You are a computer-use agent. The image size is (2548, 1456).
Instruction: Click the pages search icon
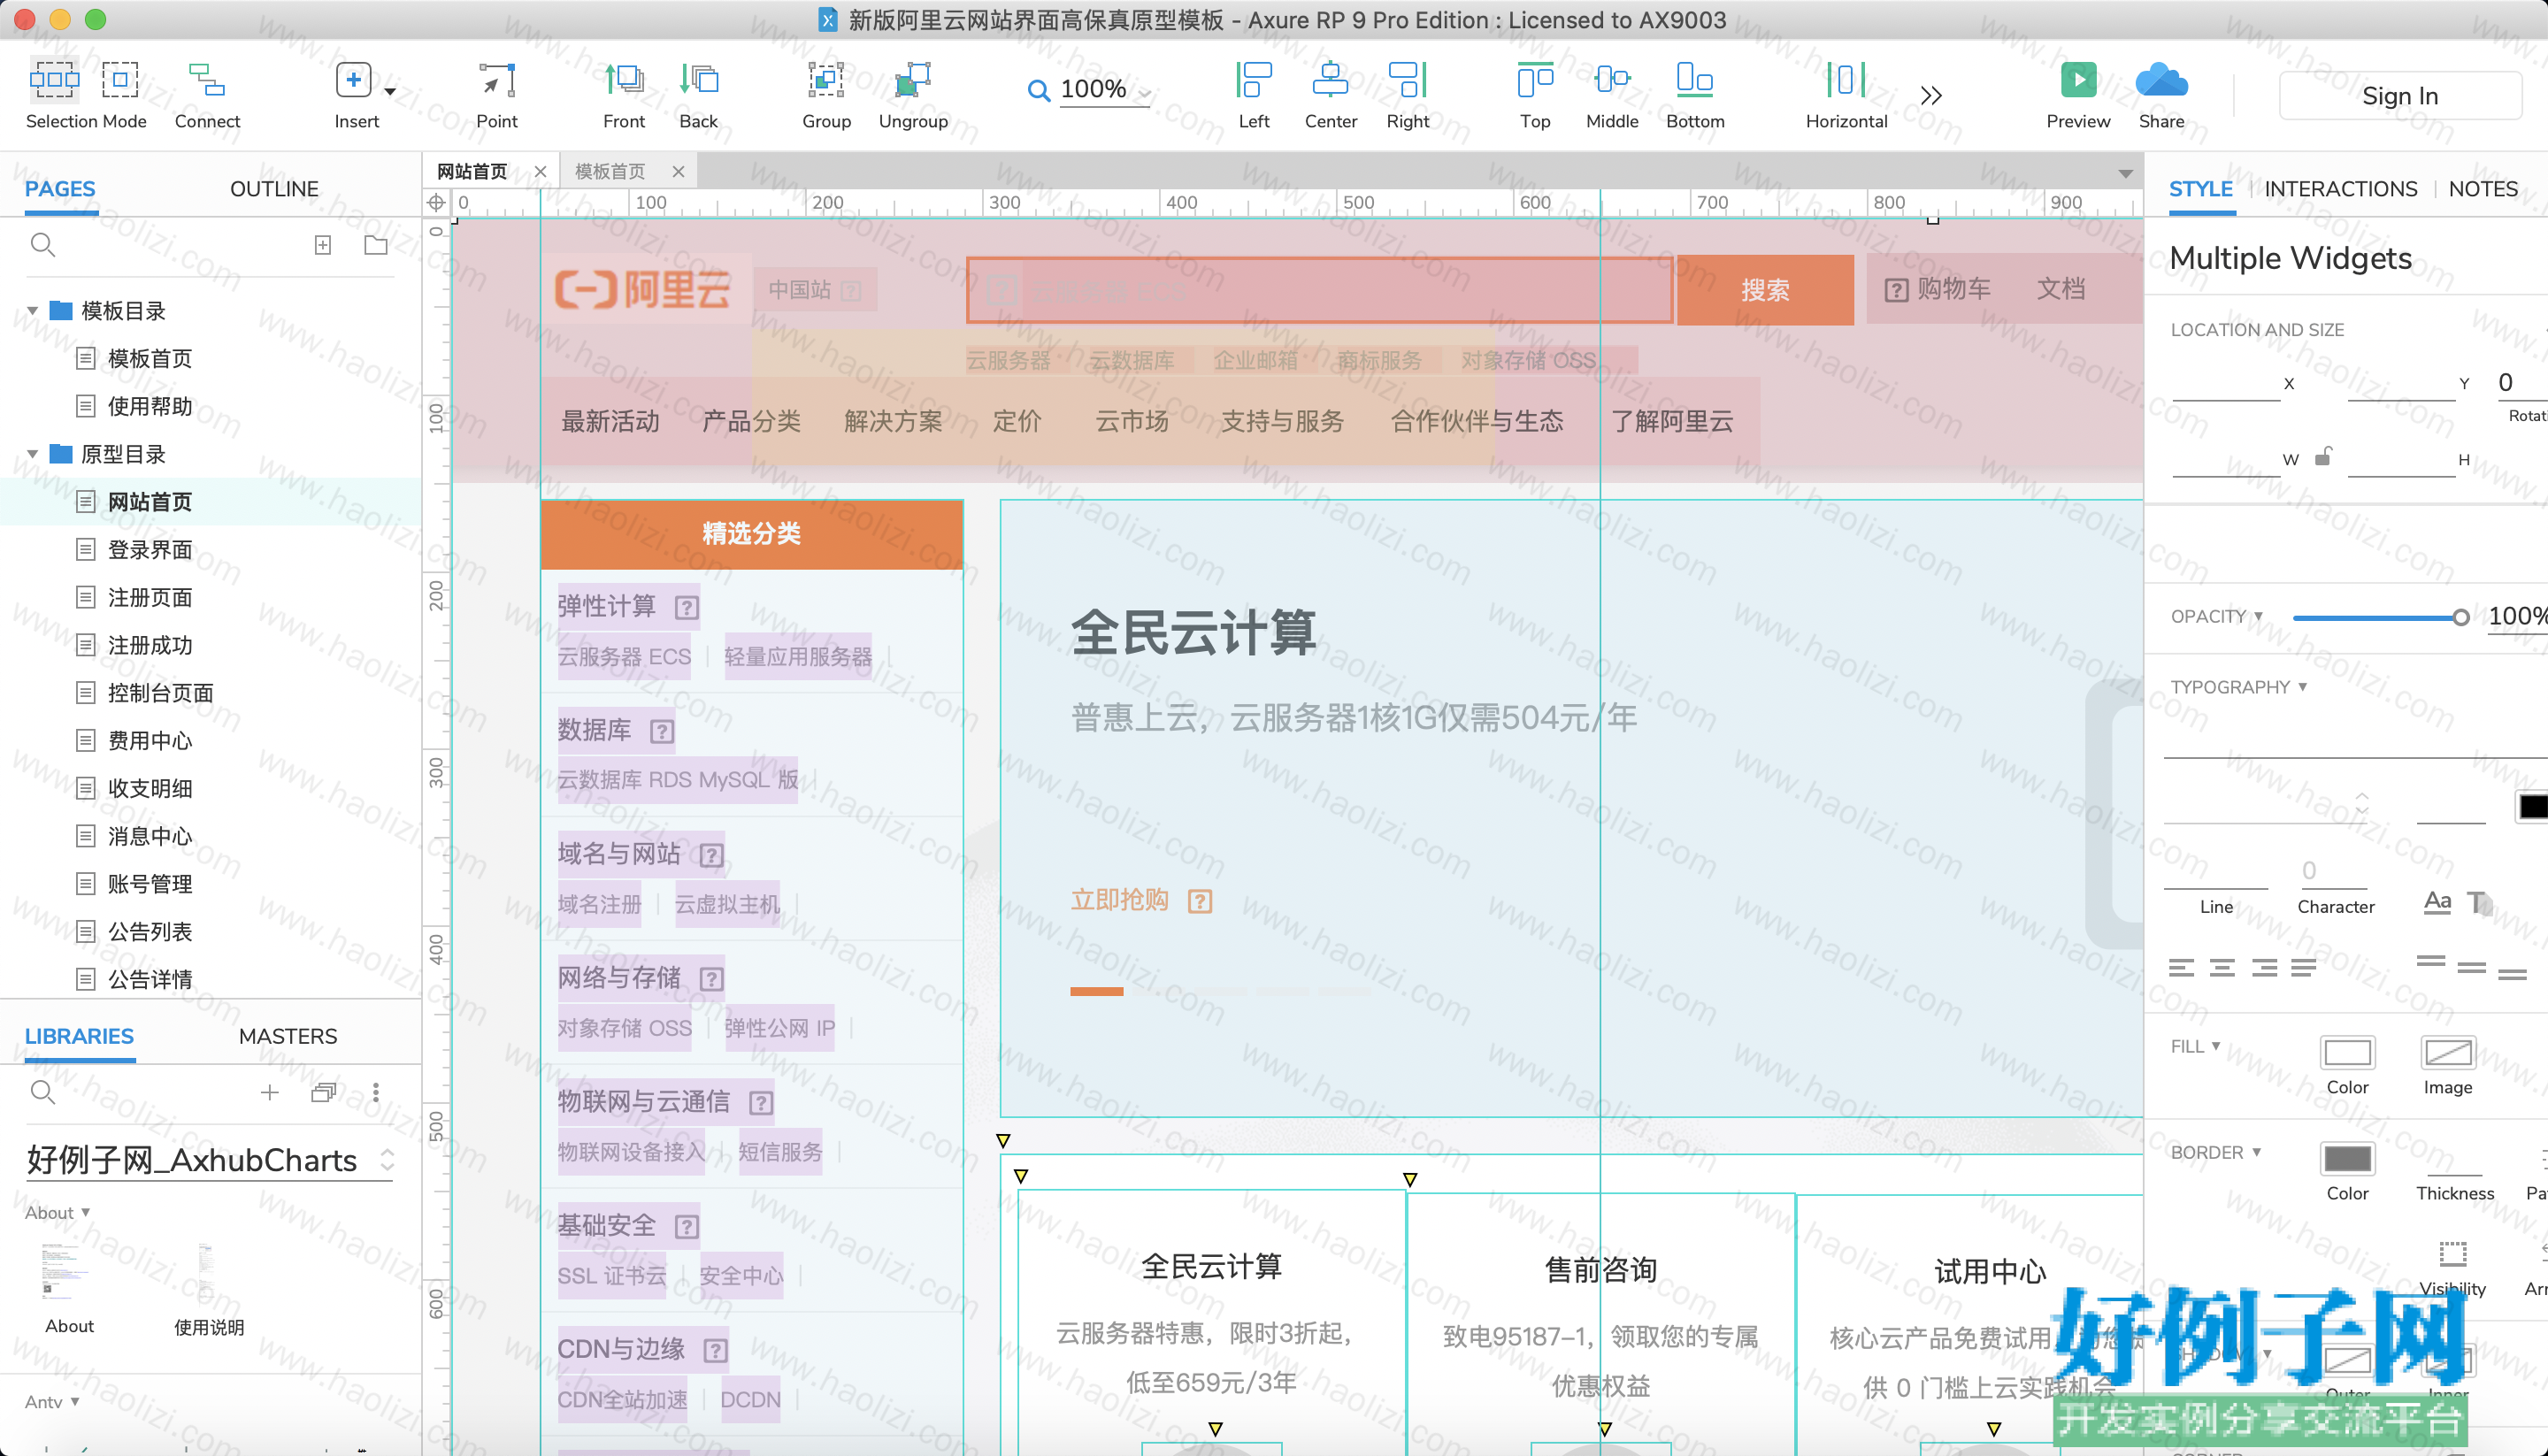[42, 245]
